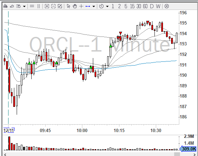Click the clock time-interval icon
198x156 pixels.
click(x=101, y=6)
